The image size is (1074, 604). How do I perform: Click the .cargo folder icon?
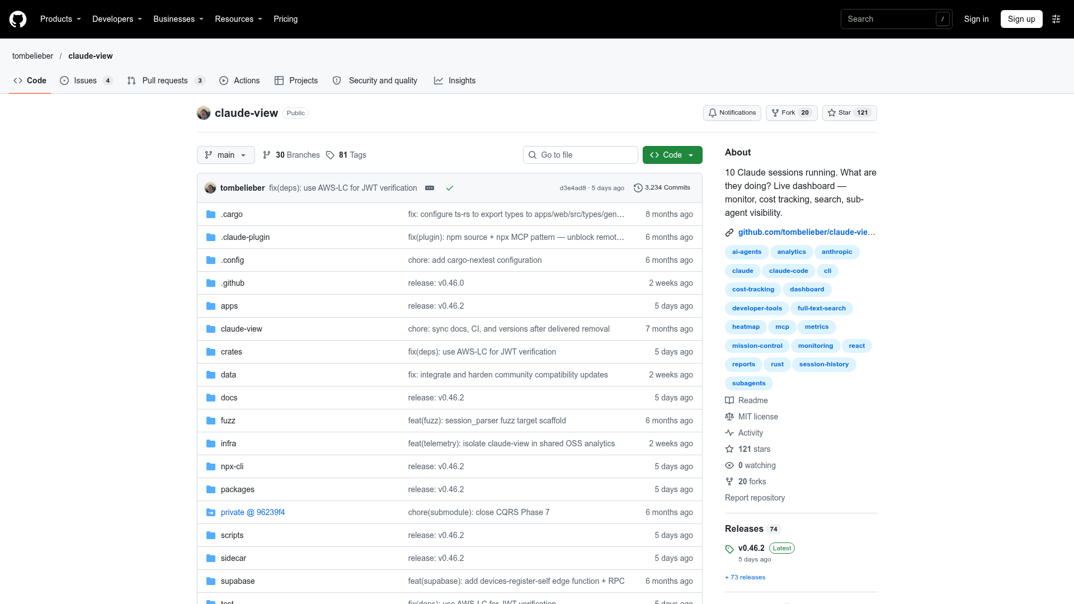pyautogui.click(x=211, y=214)
